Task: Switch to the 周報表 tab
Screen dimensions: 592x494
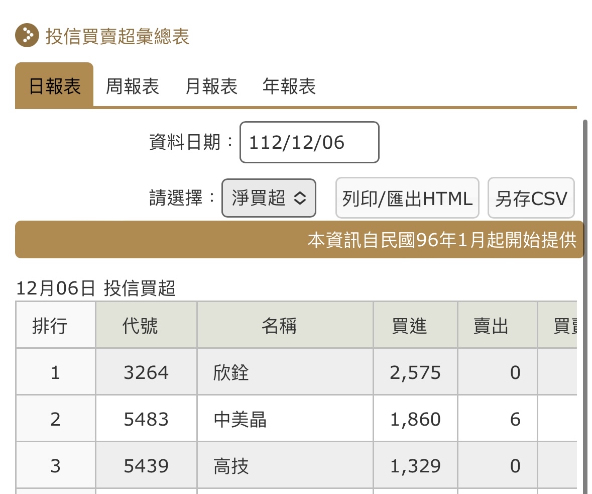Action: click(132, 86)
